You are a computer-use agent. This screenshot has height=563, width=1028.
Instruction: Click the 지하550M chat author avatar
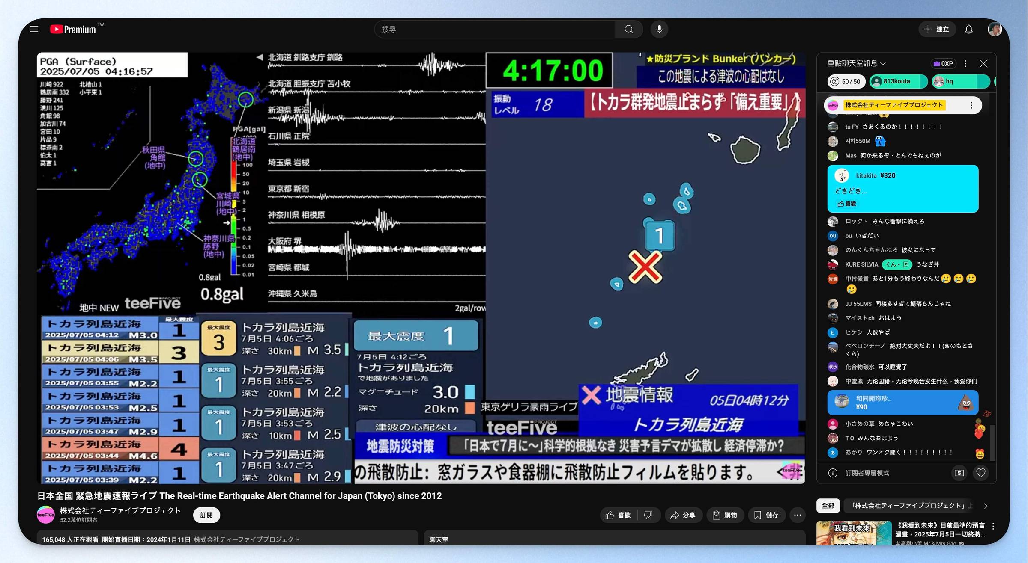832,141
